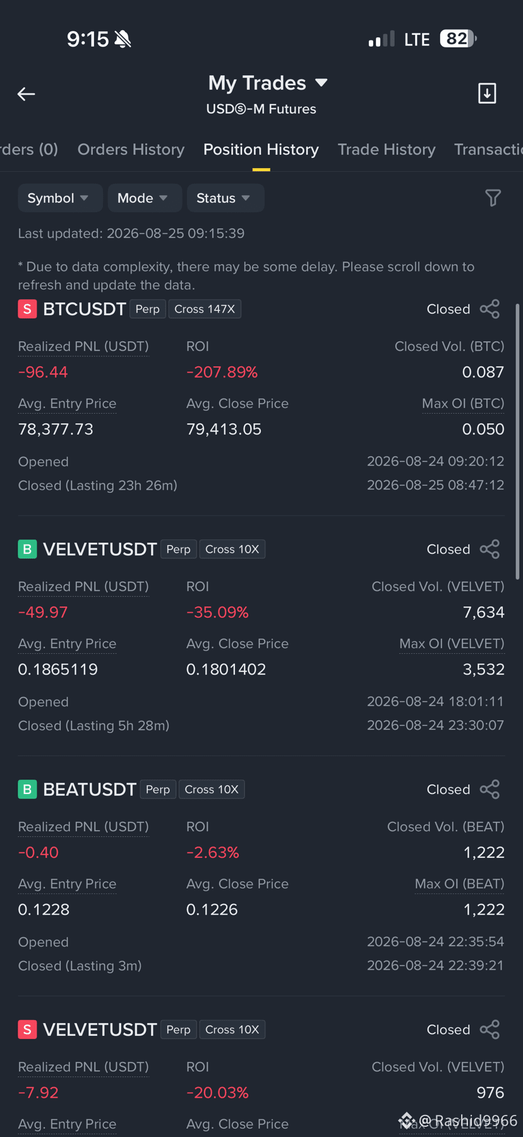523x1137 pixels.
Task: Tap the BTCUSDT symbol name
Action: [x=85, y=309]
